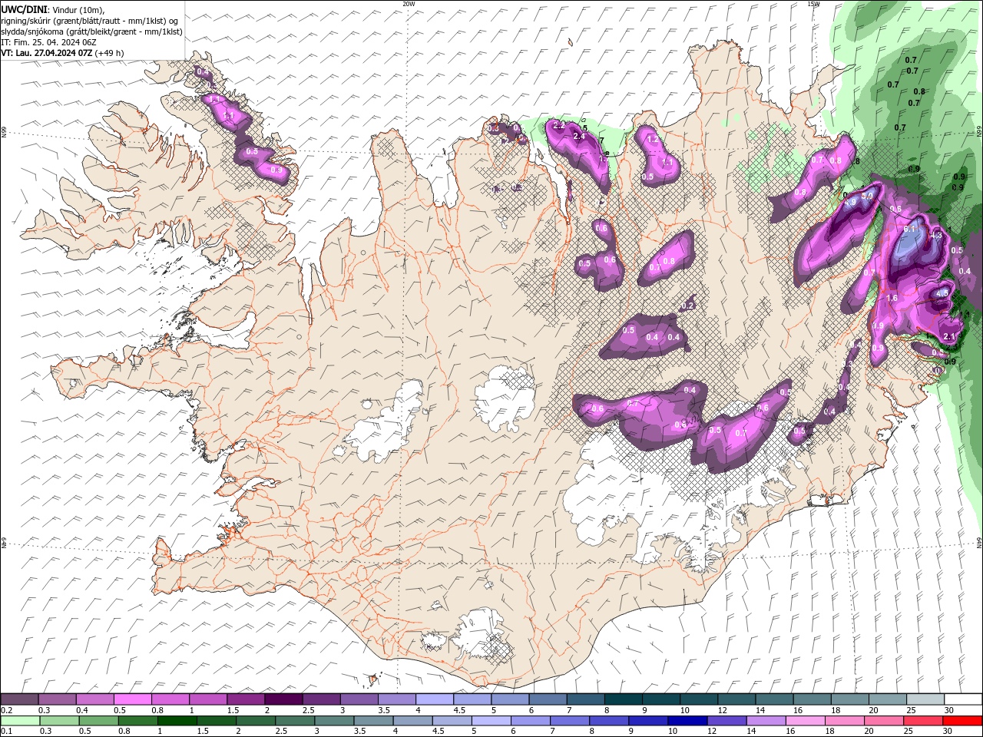Select the 'IT: Fim. 25. 04. 2024 06Z' line
The image size is (983, 737).
tap(48, 42)
